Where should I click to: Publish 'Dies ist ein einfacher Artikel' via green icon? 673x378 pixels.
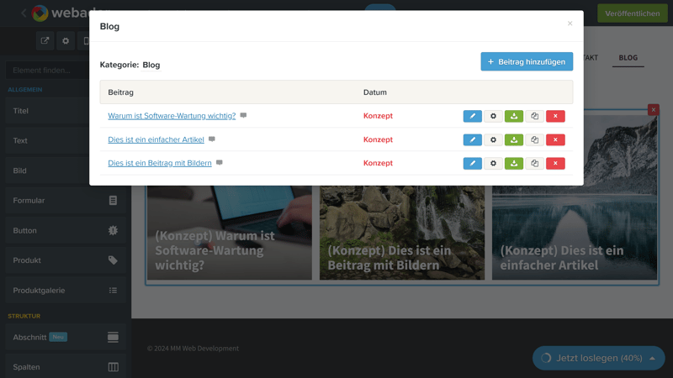514,139
